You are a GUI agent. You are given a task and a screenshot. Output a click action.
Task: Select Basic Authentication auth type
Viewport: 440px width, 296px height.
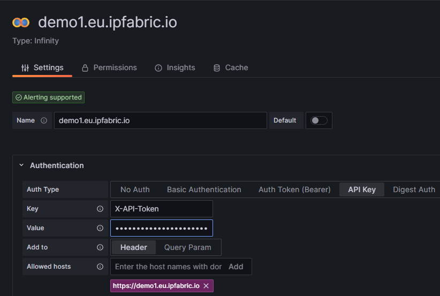[x=204, y=189]
